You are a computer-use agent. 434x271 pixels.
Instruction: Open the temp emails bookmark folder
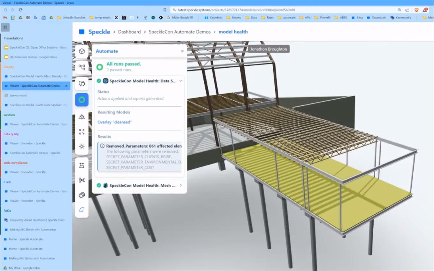coord(100,18)
